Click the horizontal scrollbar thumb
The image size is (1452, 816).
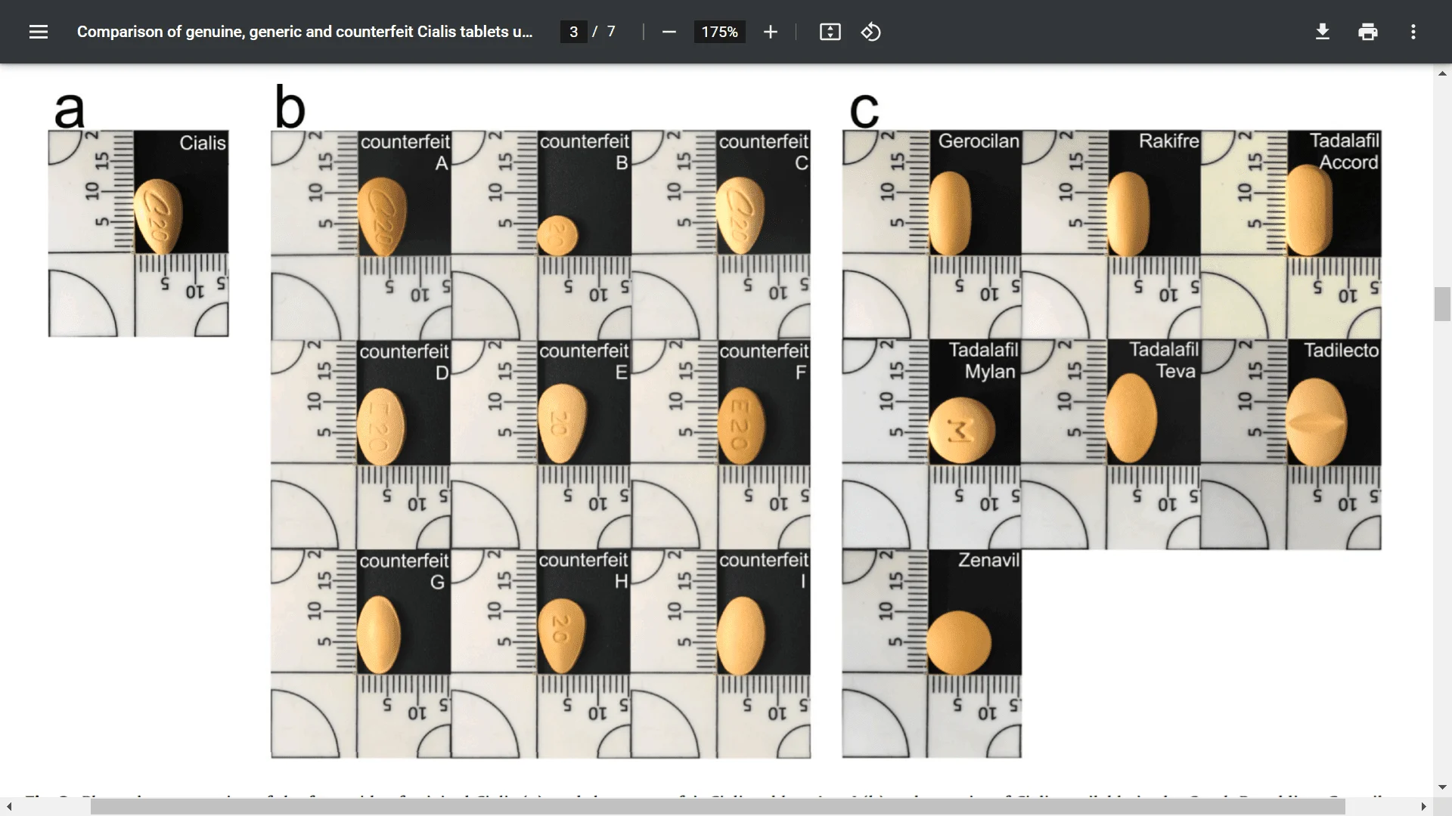[x=718, y=807]
